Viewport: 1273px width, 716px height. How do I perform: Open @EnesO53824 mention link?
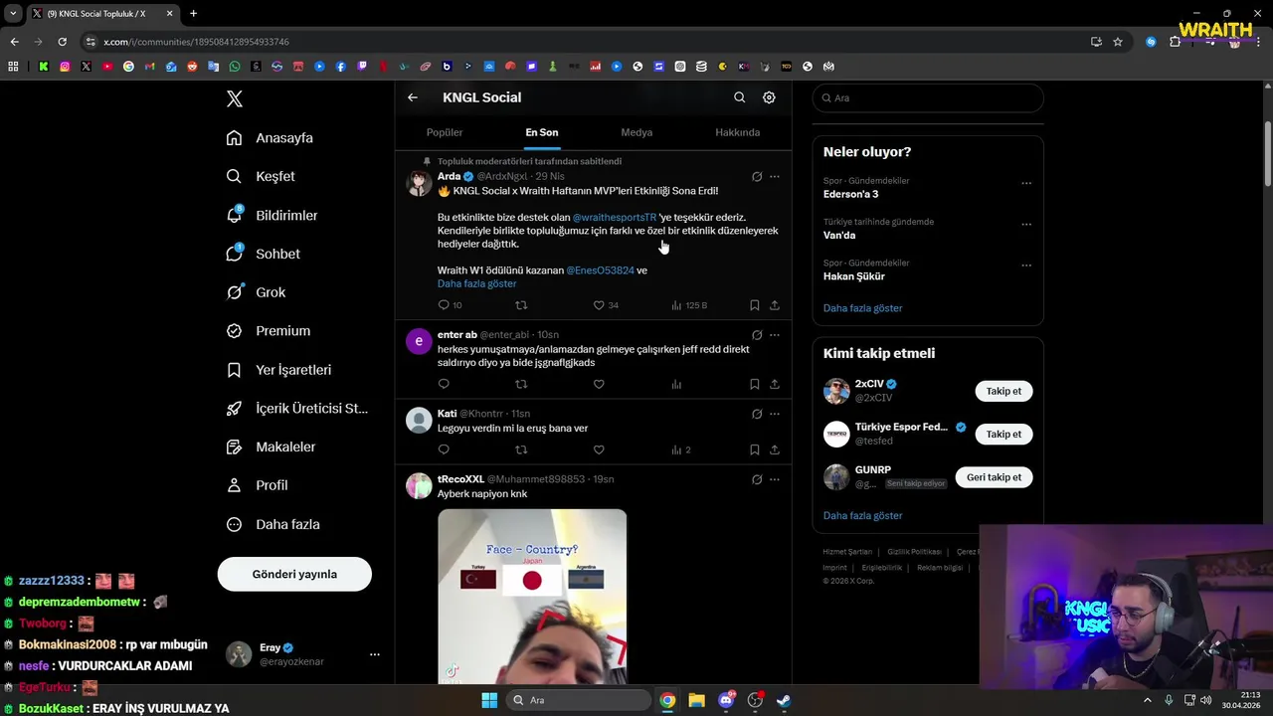tap(600, 270)
